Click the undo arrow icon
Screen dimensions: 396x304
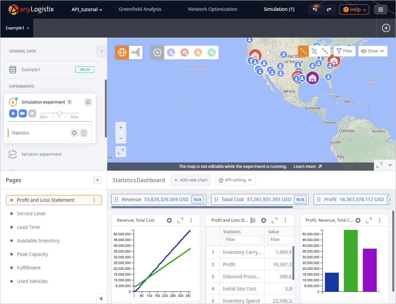pyautogui.click(x=315, y=9)
